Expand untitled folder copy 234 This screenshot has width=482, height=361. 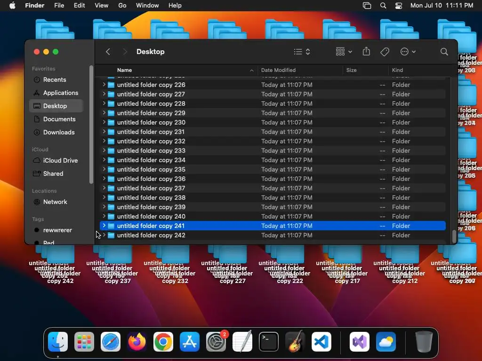click(104, 160)
